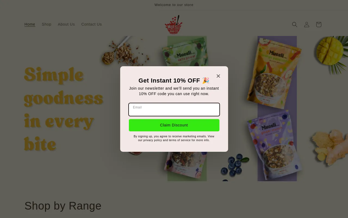Click the account login person icon
348x218 pixels.
(307, 25)
